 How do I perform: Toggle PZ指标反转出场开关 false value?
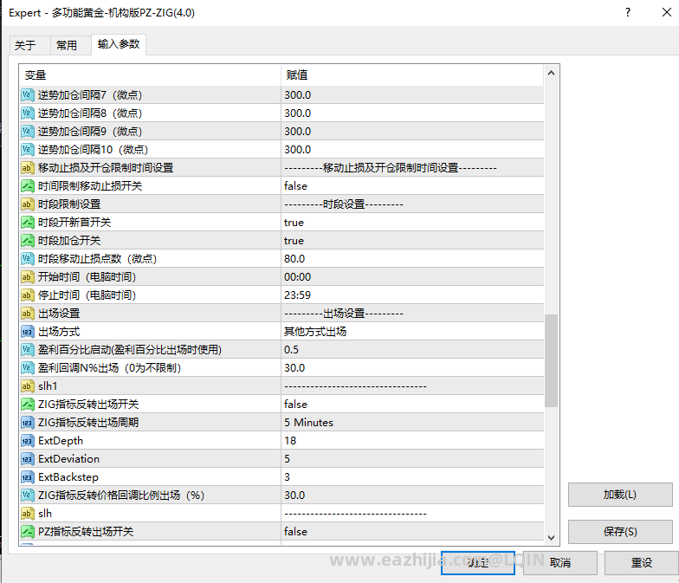(412, 532)
